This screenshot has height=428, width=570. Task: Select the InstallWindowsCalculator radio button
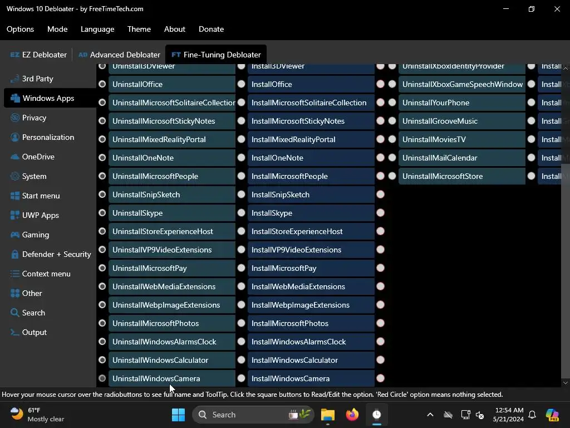point(242,360)
